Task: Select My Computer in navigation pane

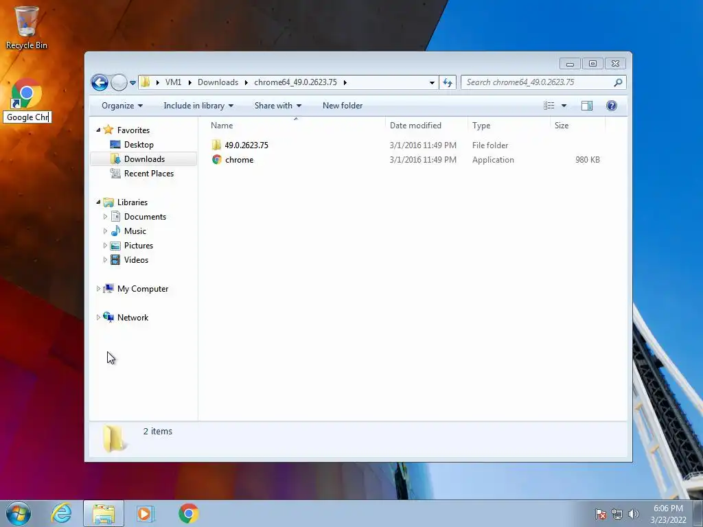Action: 143,289
